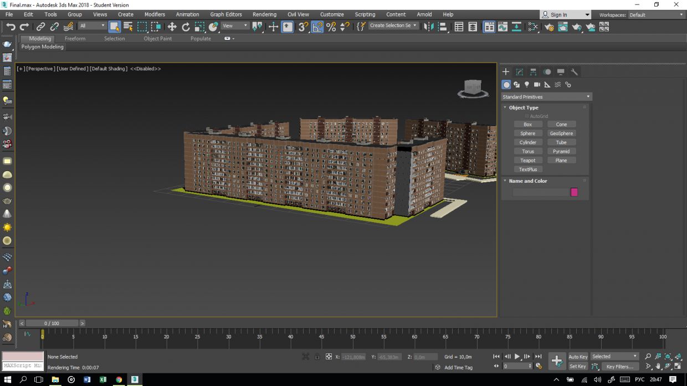Activate the Select and Rotate tool

[x=186, y=27]
